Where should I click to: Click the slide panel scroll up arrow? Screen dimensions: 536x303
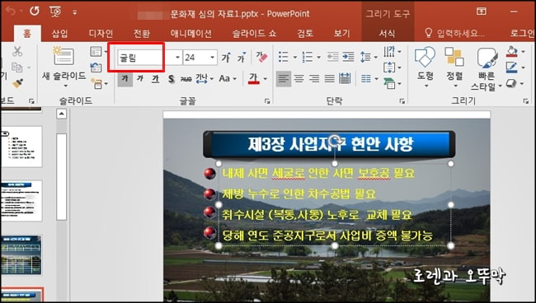pos(62,114)
